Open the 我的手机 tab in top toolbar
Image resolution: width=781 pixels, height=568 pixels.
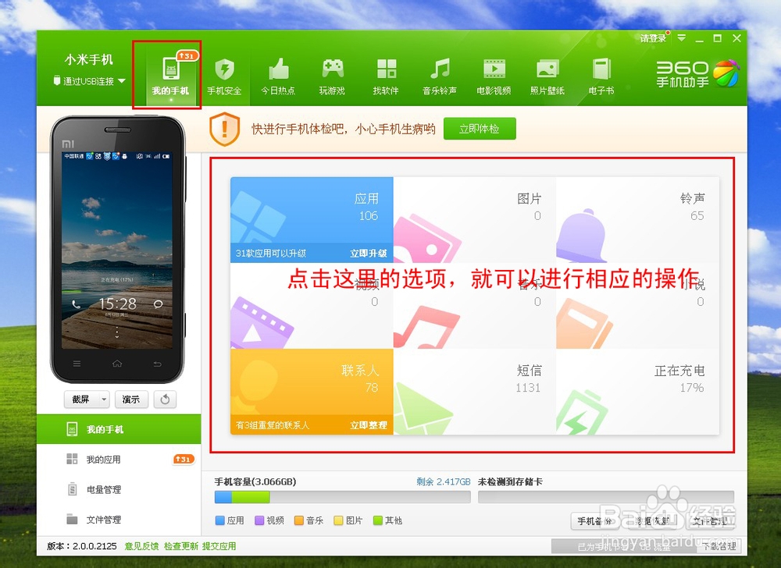coord(170,76)
